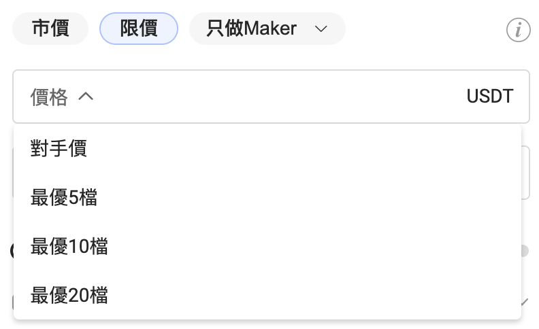Click the 價格 dropdown label
Viewport: 539px width, 329px height.
[x=49, y=97]
